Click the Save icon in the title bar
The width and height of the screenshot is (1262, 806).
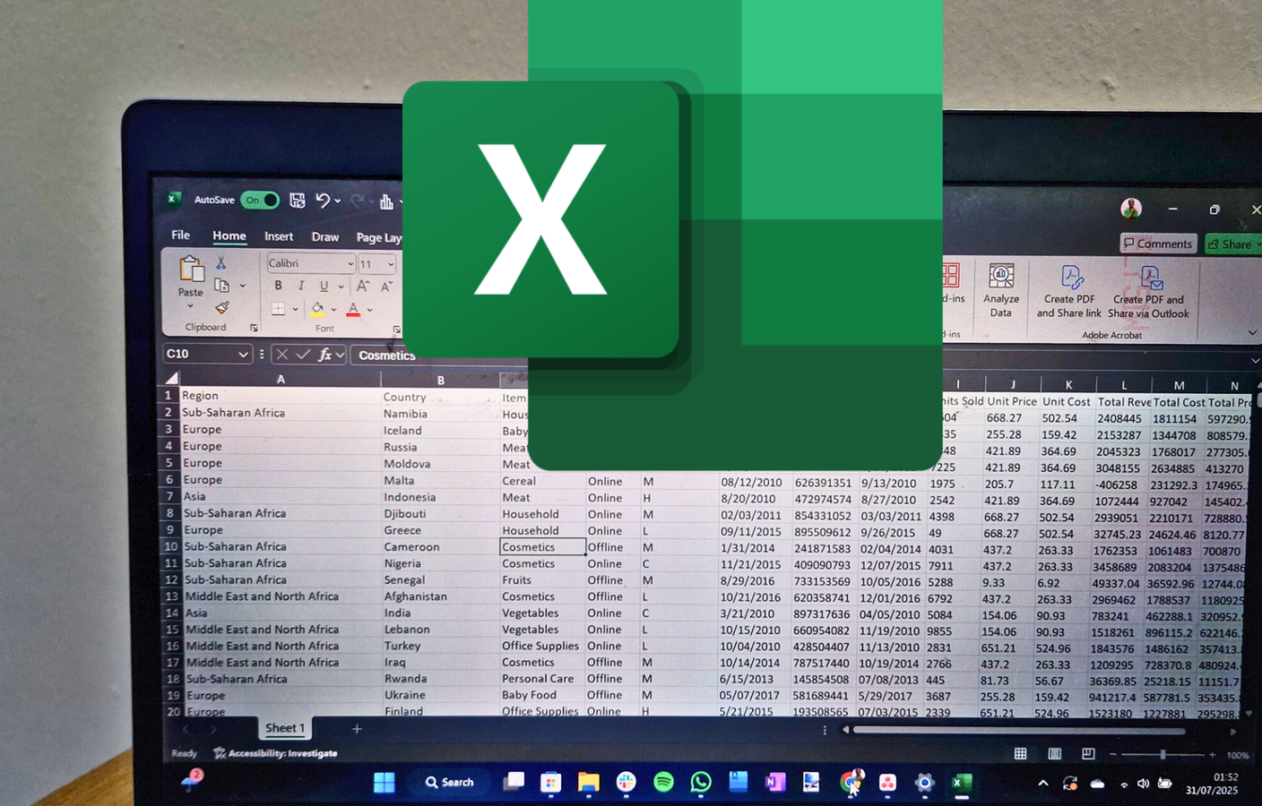pos(298,201)
